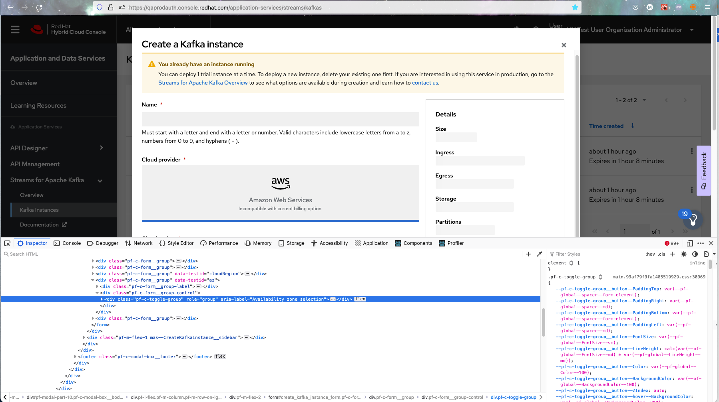Click the tracking protection shield icon
This screenshot has height=402, width=719.
[100, 7]
